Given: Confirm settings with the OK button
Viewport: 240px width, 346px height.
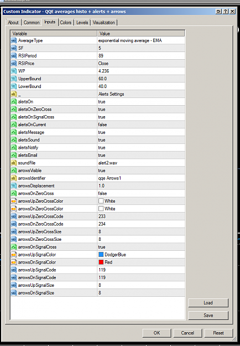Looking at the screenshot, I should 156,333.
